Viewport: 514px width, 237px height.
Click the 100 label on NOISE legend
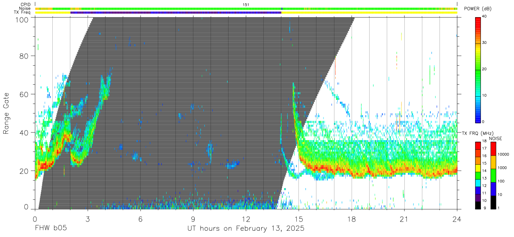pyautogui.click(x=501, y=181)
